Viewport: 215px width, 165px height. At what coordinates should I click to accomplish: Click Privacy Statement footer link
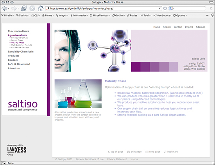(117, 159)
